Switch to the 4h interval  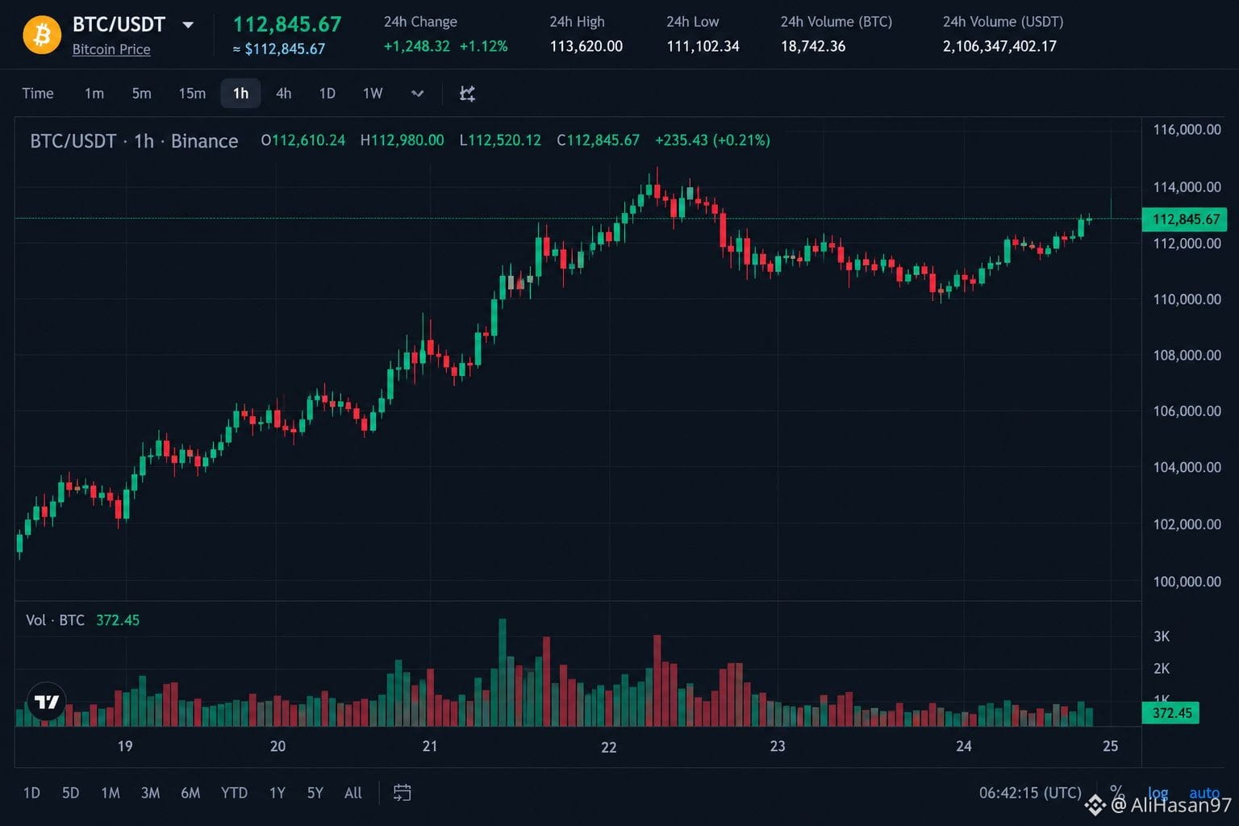[283, 94]
